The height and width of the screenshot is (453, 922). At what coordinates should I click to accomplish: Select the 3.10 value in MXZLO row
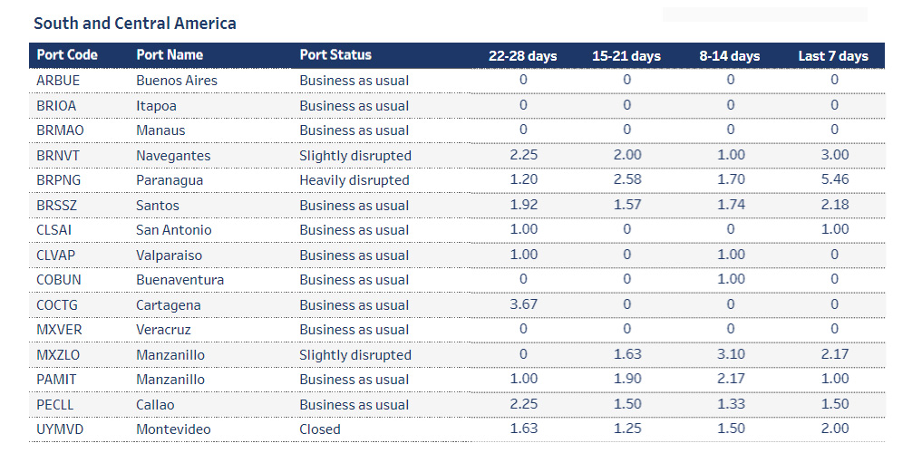click(x=730, y=355)
